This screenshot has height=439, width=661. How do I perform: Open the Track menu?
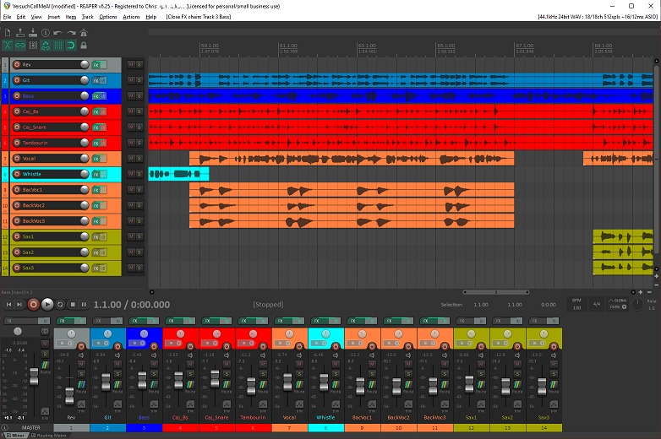(87, 17)
